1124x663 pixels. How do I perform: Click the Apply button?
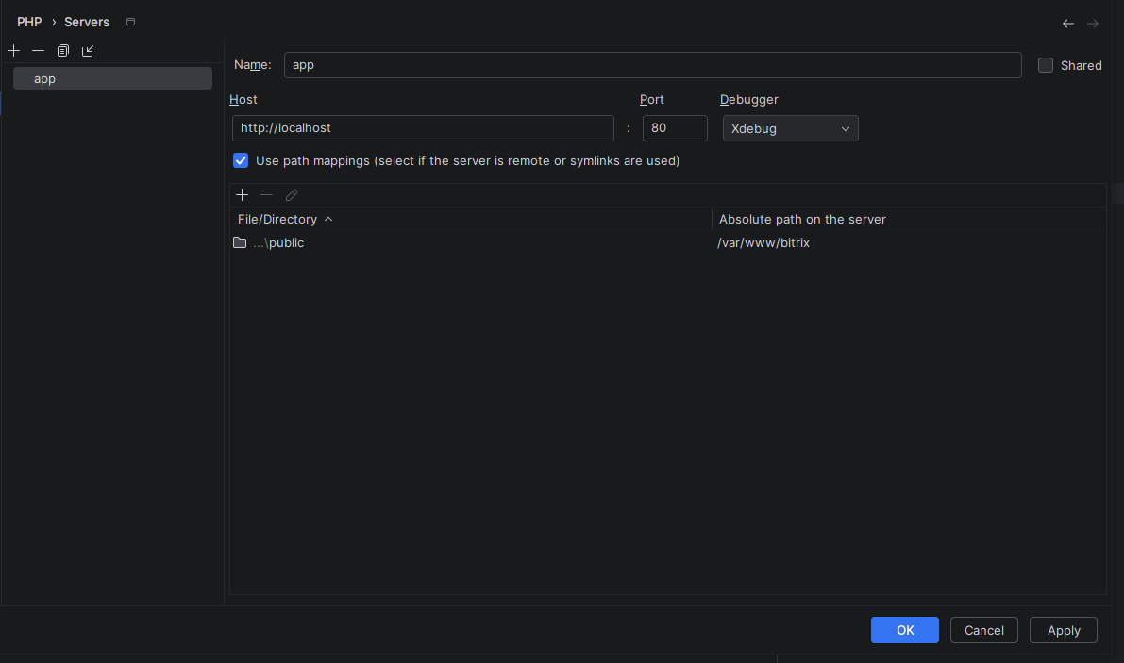click(1063, 630)
